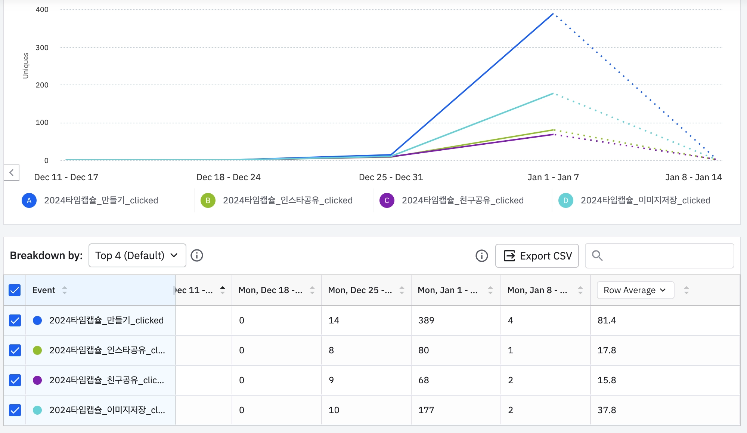Uncheck the 만들기_clicked row checkbox
Image resolution: width=747 pixels, height=433 pixels.
tap(15, 320)
